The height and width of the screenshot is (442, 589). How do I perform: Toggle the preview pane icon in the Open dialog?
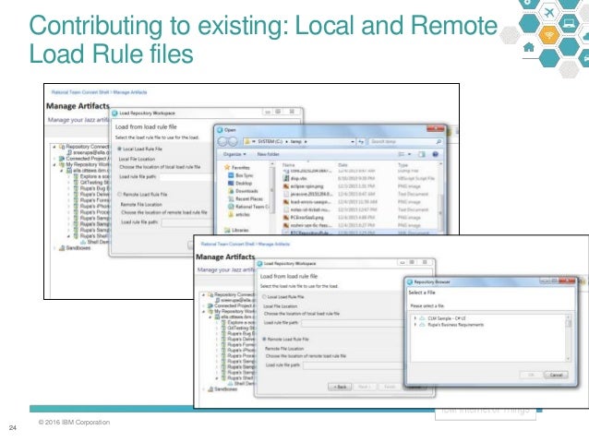pyautogui.click(x=422, y=154)
